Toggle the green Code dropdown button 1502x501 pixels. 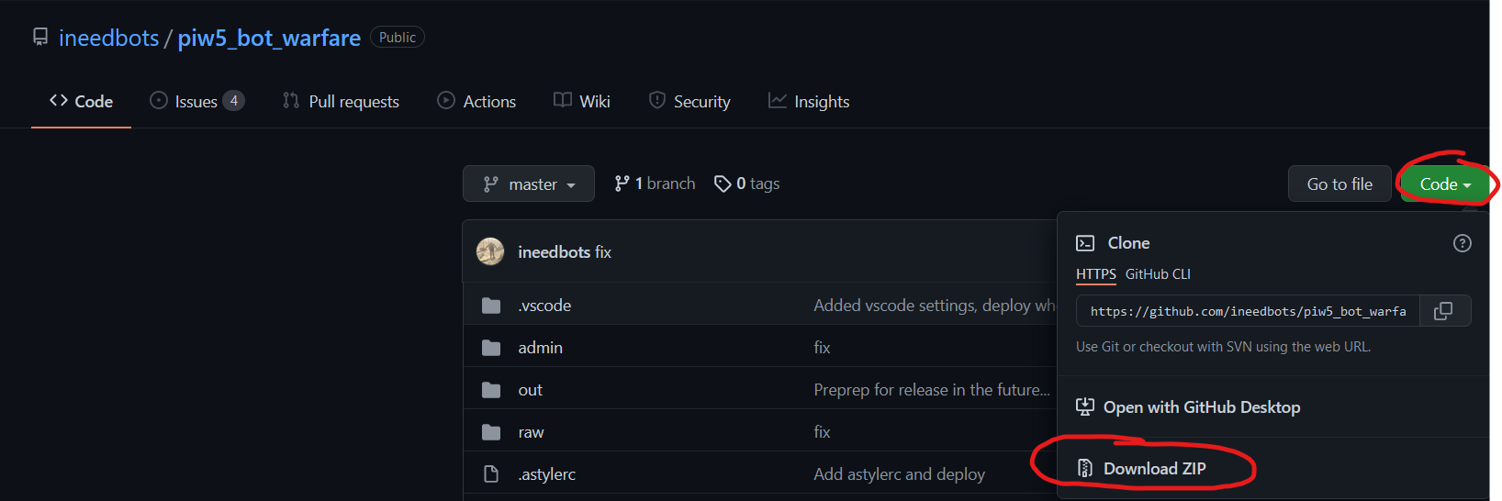coord(1444,184)
